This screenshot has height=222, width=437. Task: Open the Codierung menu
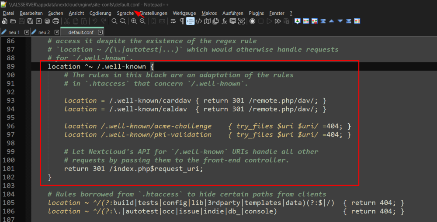pos(101,13)
